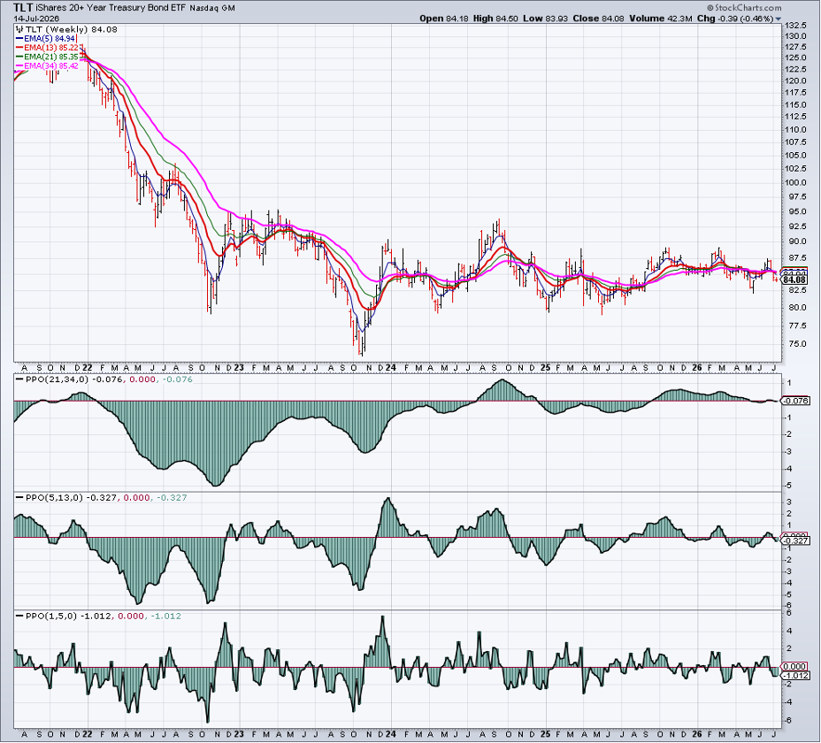Click the TLT (Weekly) 84.08 legend entry
This screenshot has height=743, width=821.
click(71, 29)
